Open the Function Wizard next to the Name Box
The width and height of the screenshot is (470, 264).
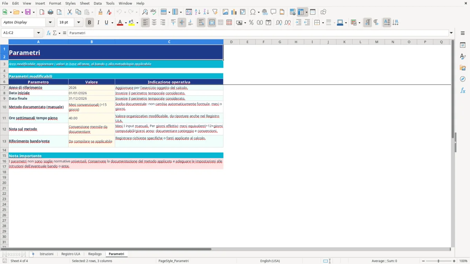coord(49,33)
